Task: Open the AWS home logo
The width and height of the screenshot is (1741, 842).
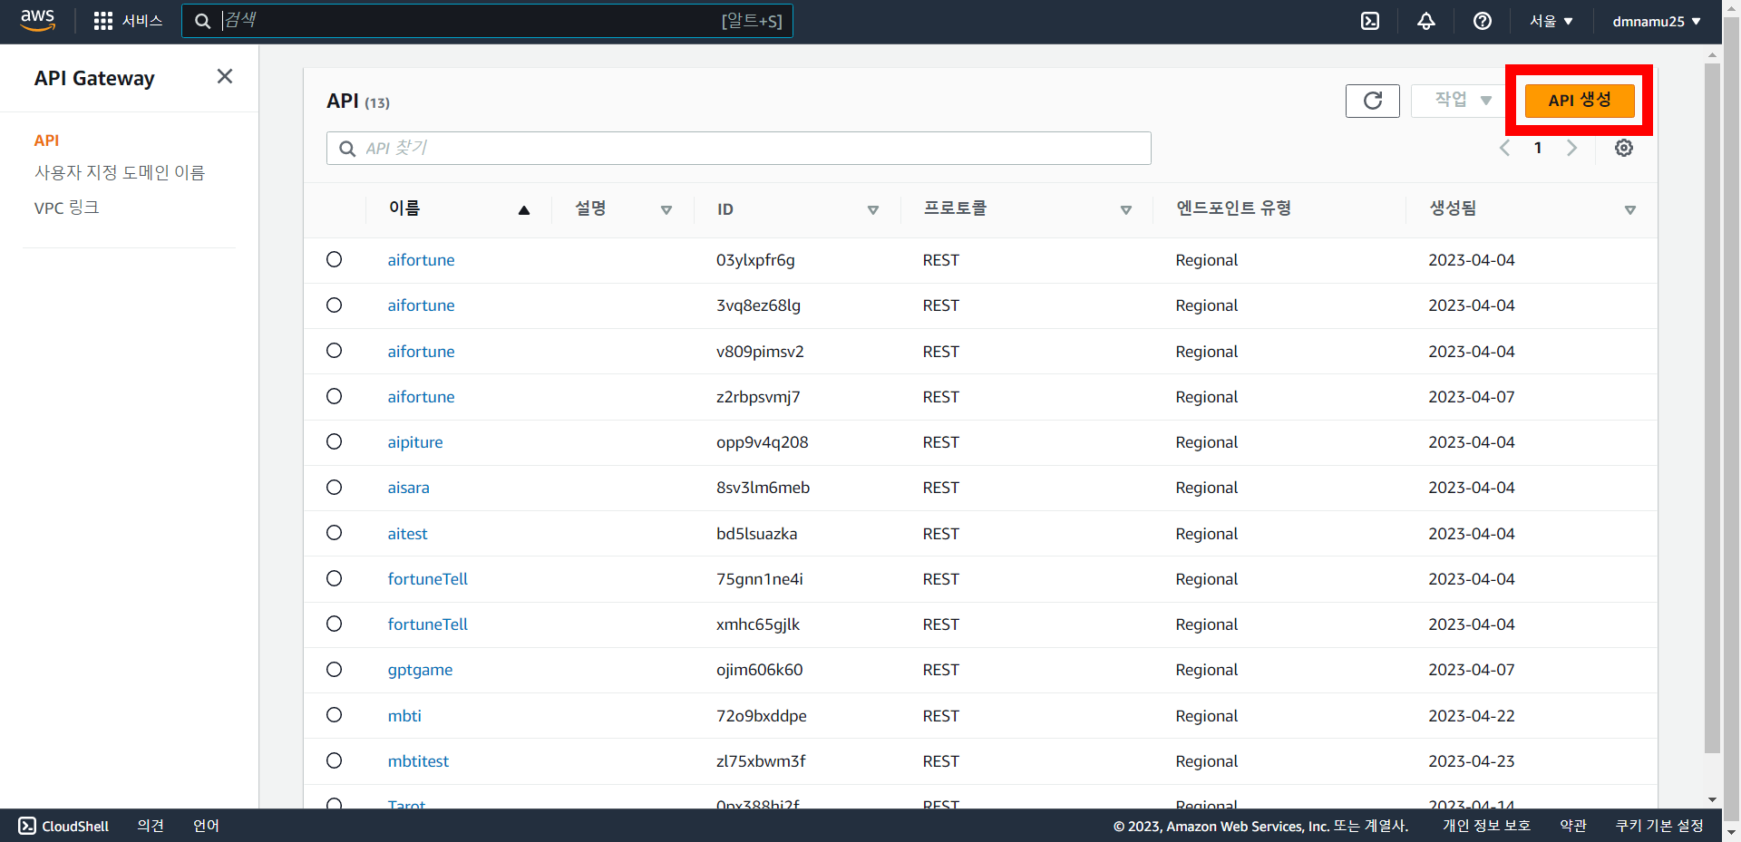Action: click(x=37, y=21)
